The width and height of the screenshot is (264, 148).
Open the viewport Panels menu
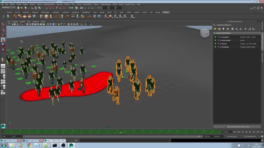43,22
